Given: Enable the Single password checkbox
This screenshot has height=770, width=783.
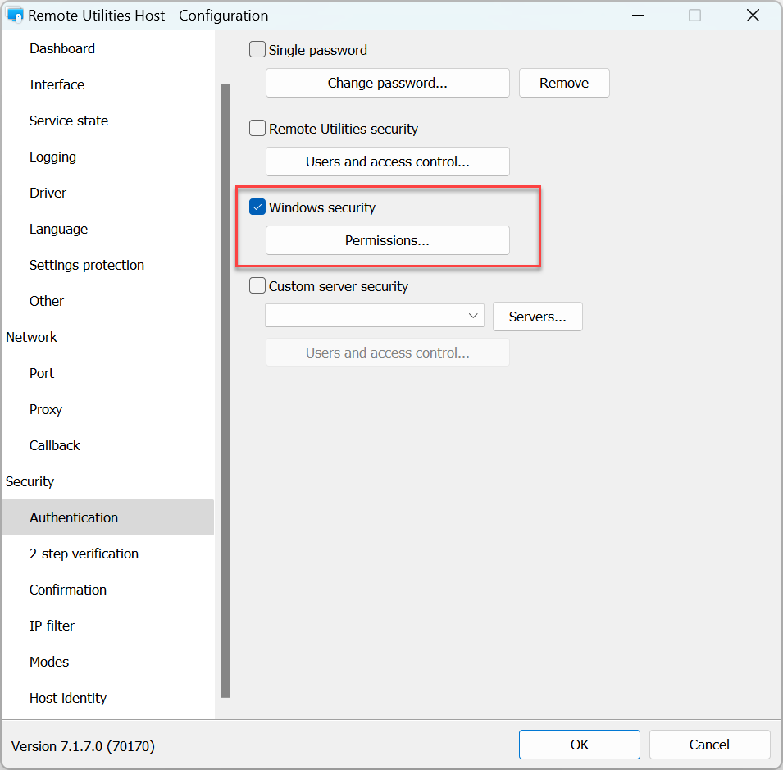Looking at the screenshot, I should tap(257, 50).
